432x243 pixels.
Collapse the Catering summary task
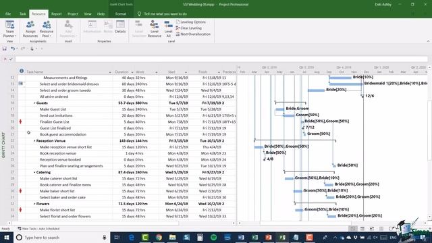(34, 172)
